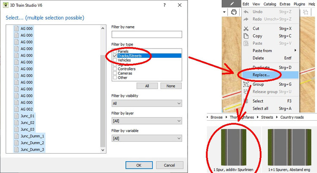Click the Browse breadcrumb link
Viewport: 317px width, 173px height.
[216, 117]
